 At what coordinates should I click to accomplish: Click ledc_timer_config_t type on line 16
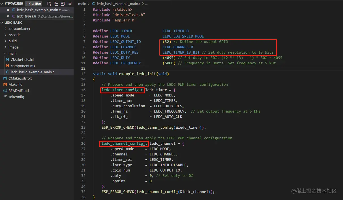pyautogui.click(x=122, y=90)
